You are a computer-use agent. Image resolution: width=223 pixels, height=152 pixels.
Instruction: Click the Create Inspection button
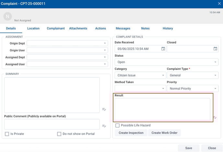pyautogui.click(x=131, y=133)
